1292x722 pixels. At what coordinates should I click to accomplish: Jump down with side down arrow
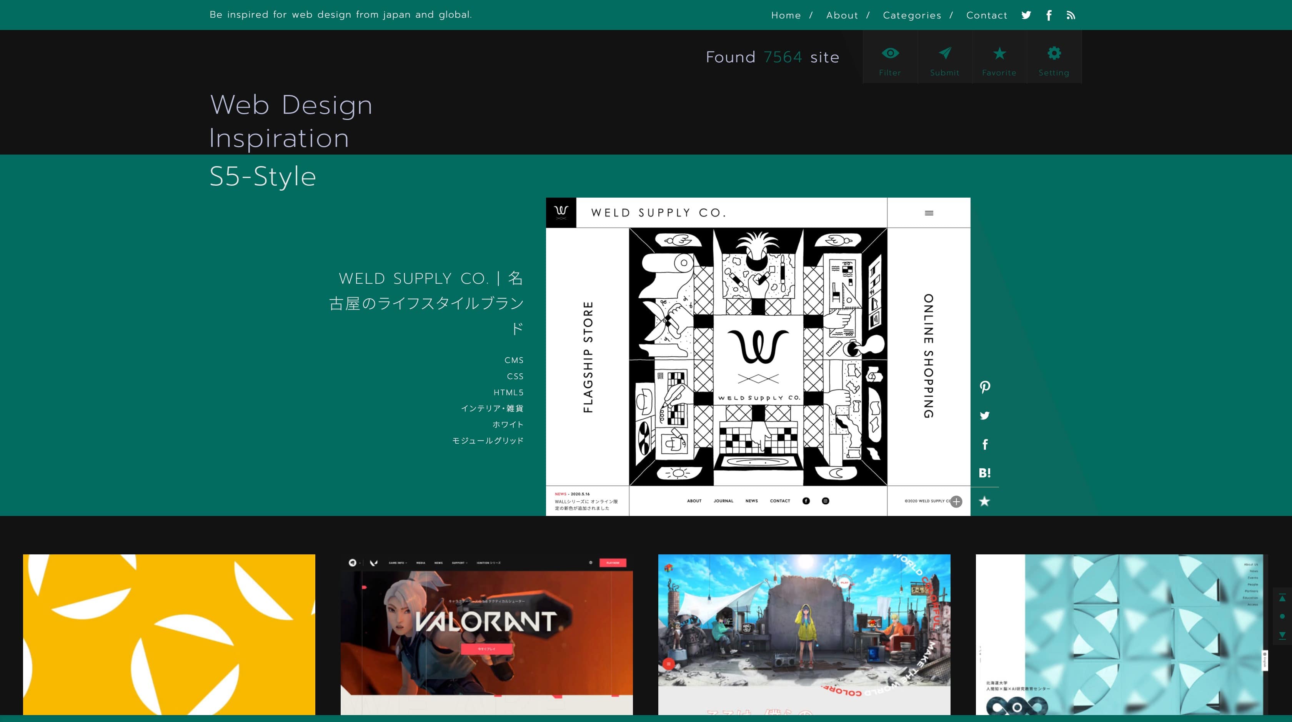tap(1282, 635)
